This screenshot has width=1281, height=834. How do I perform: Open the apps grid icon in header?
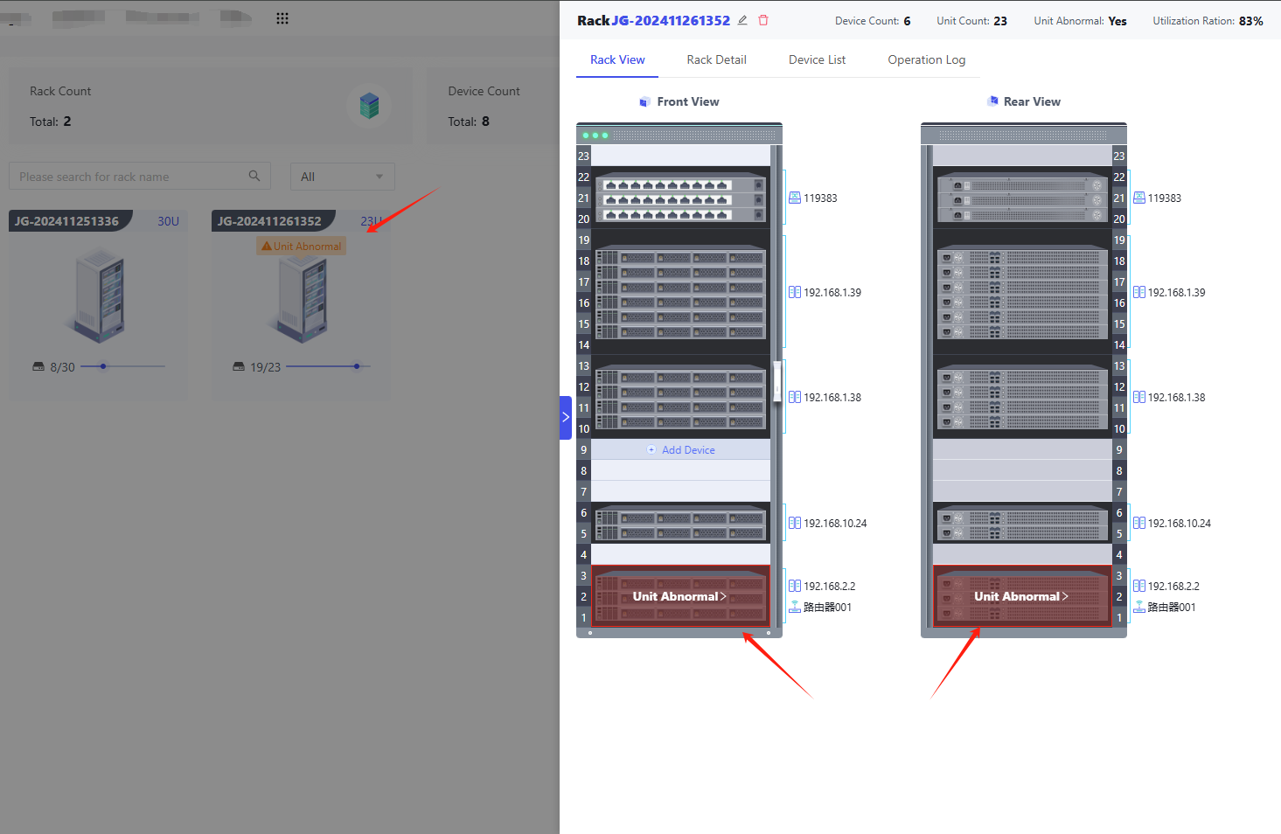pos(282,18)
